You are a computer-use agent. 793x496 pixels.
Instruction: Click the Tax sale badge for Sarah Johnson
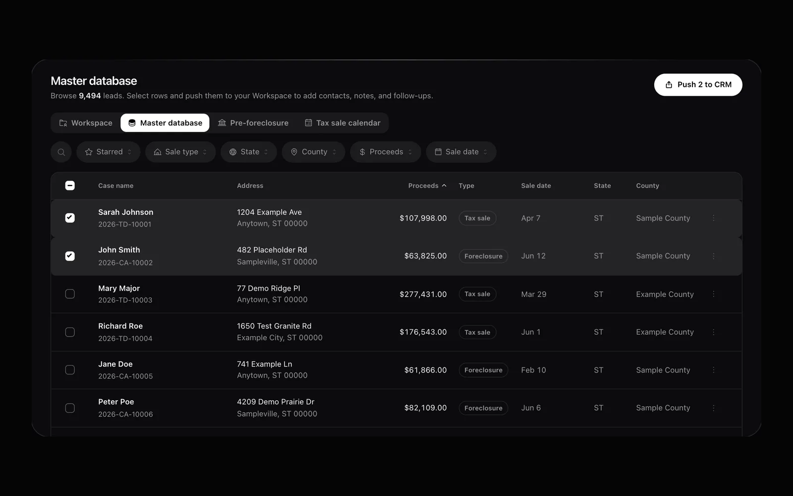(x=477, y=218)
